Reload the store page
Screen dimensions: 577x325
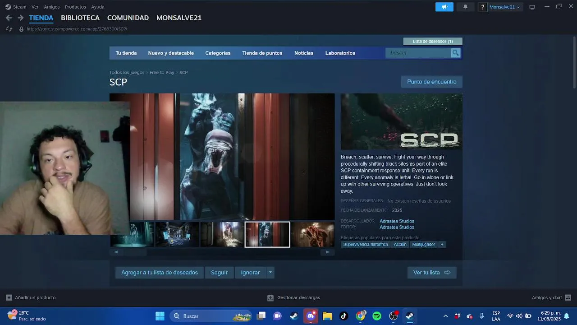pyautogui.click(x=9, y=29)
